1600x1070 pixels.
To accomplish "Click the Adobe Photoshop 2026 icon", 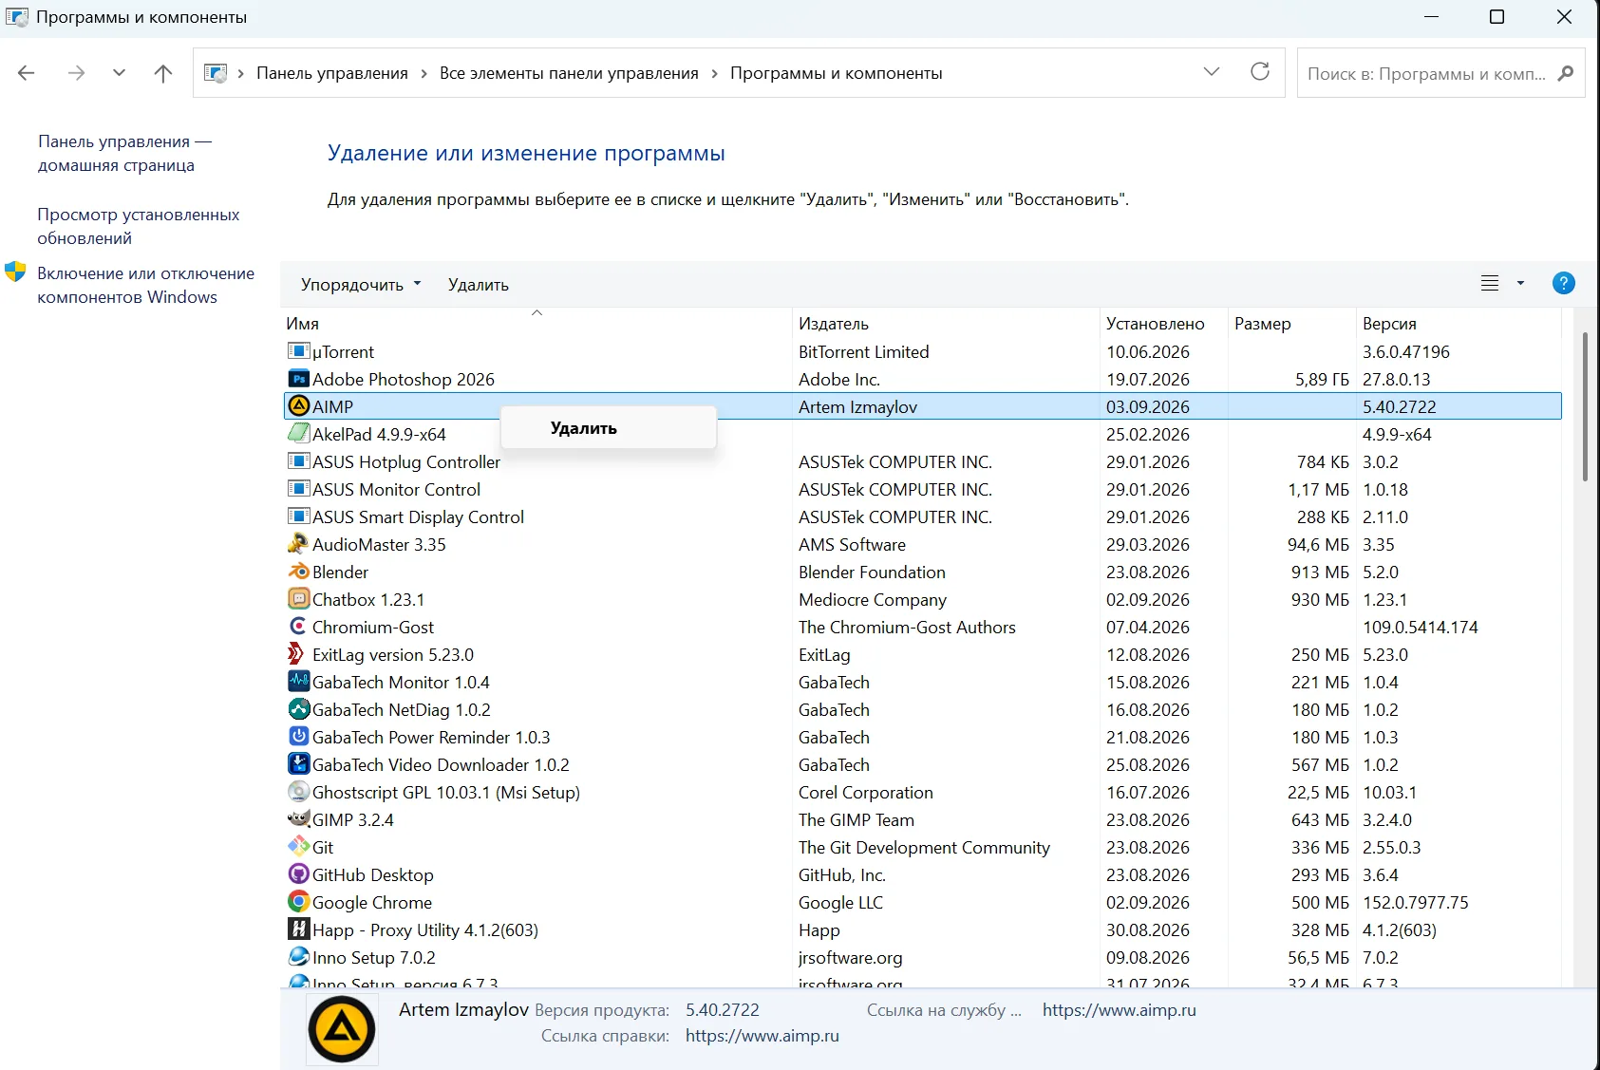I will coord(298,379).
